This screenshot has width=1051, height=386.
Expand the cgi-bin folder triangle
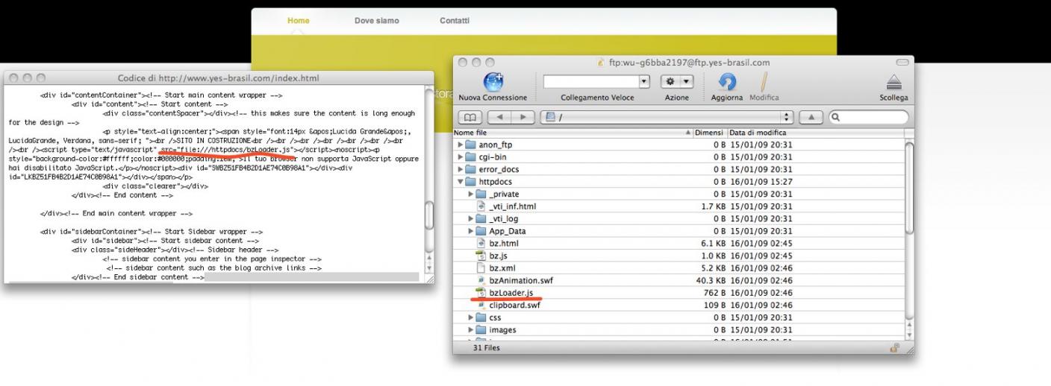pyautogui.click(x=461, y=157)
